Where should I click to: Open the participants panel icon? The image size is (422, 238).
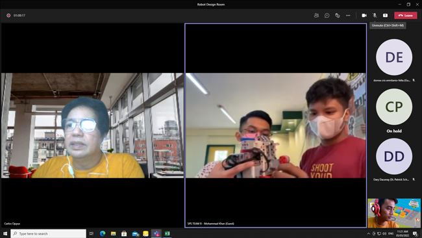[x=316, y=16]
